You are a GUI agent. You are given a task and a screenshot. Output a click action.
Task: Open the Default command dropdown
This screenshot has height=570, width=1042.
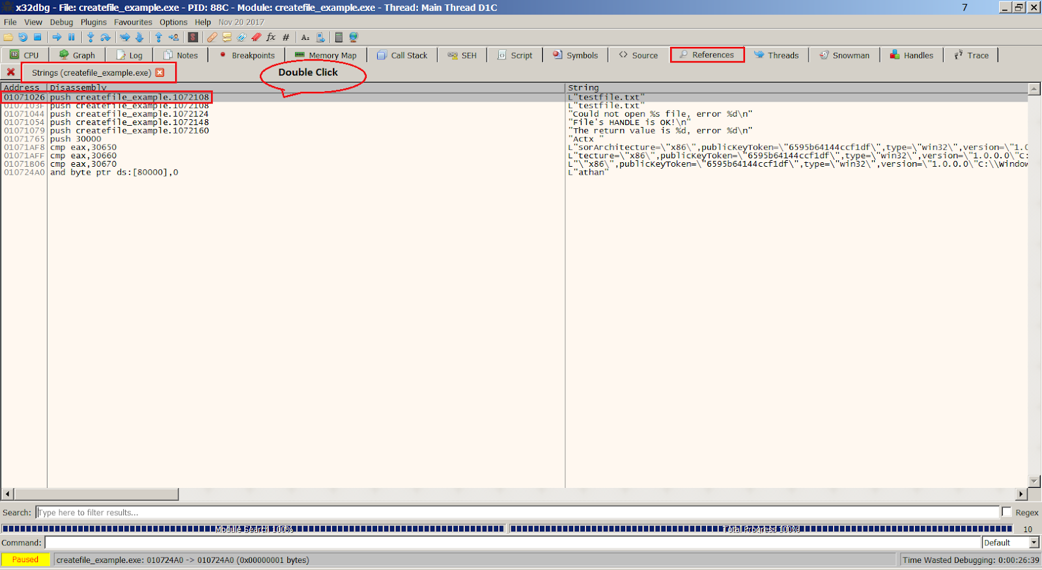1034,543
